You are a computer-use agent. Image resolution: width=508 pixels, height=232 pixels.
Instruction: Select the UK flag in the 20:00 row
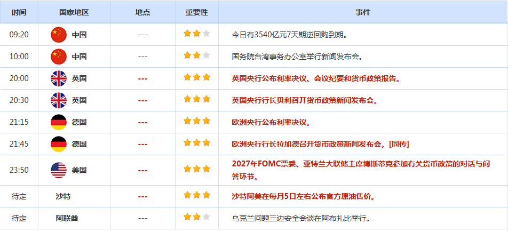click(x=59, y=78)
